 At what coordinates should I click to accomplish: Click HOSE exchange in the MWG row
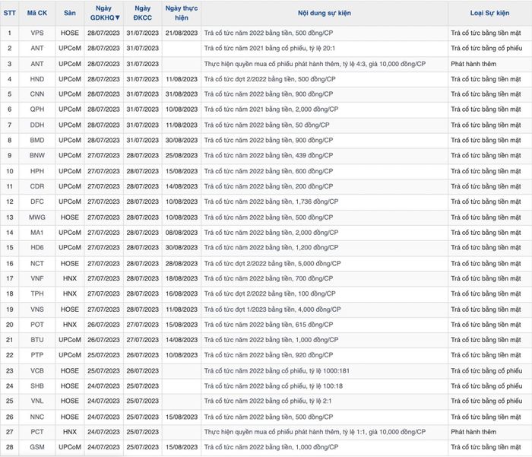click(x=70, y=217)
